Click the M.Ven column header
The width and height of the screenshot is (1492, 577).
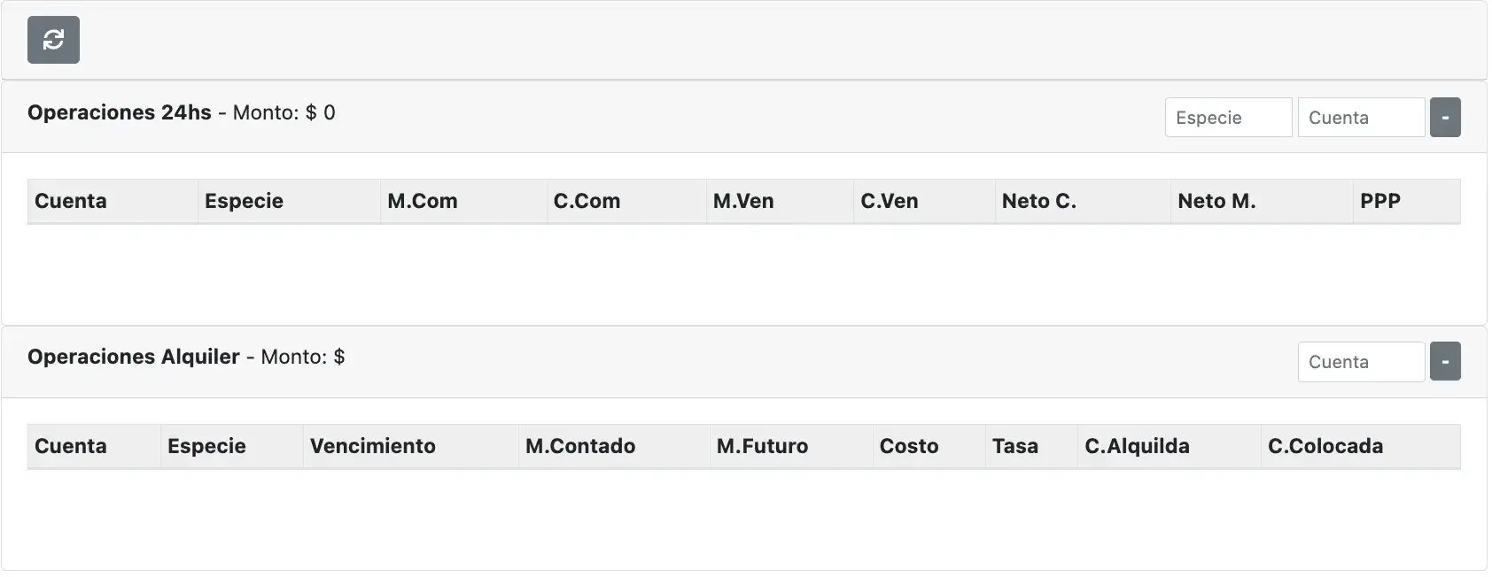(745, 201)
